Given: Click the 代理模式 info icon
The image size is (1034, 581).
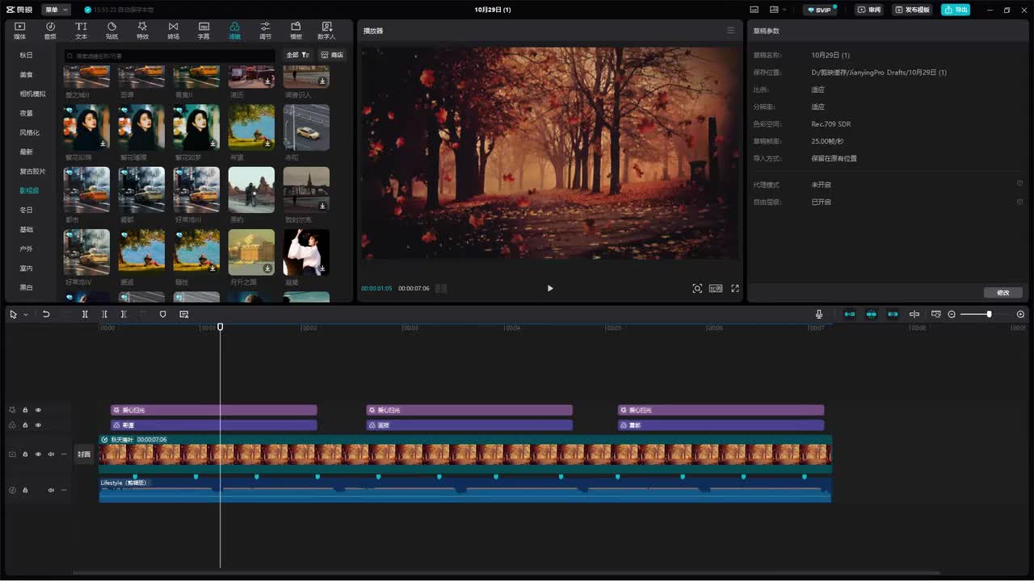Looking at the screenshot, I should (x=1019, y=184).
